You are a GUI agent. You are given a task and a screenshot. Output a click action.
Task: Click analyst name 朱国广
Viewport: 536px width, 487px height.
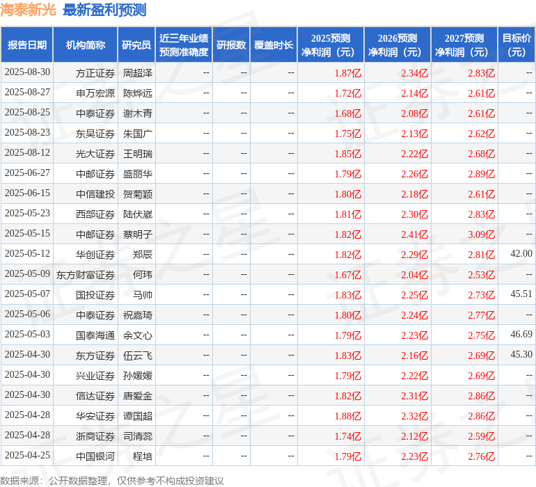click(137, 134)
